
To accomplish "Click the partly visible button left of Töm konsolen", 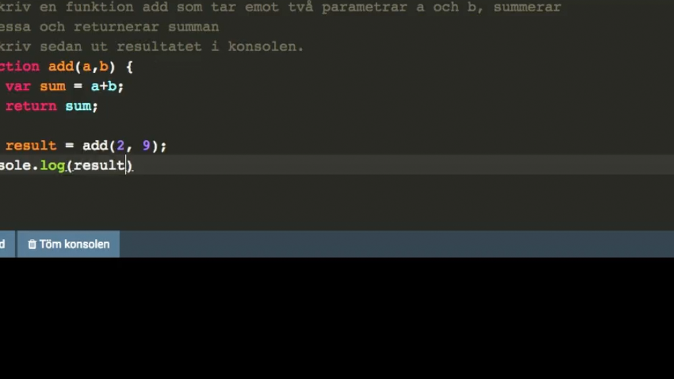I will [x=7, y=244].
